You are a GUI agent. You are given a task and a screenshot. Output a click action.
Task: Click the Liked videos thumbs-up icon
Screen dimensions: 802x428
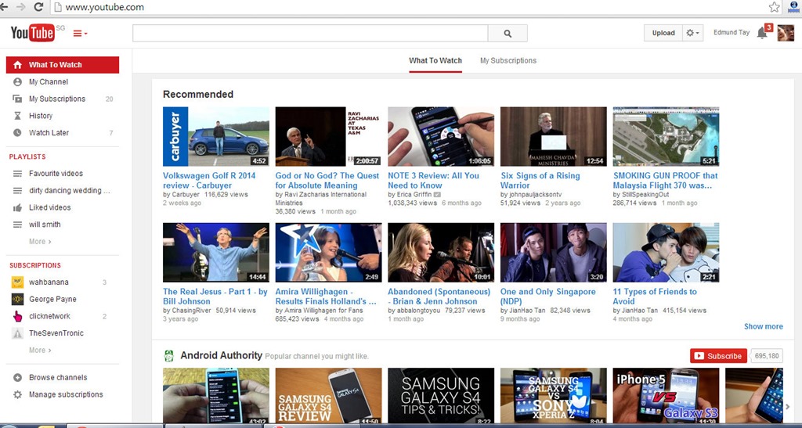(17, 207)
